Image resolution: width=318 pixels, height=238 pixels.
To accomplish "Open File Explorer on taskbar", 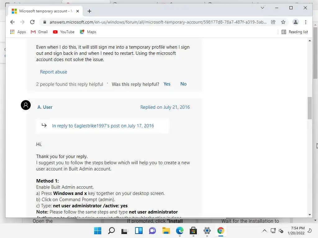I will point(166,231).
